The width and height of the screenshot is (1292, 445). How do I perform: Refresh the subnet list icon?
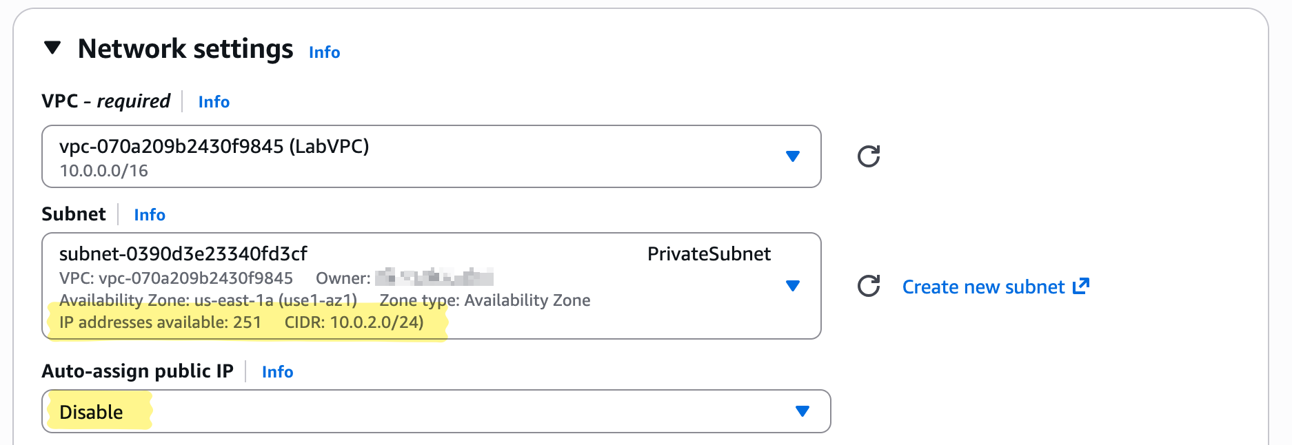[868, 286]
